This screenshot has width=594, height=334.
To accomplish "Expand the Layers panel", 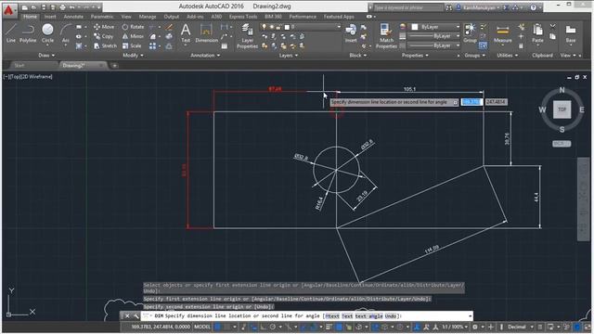I will click(x=289, y=56).
